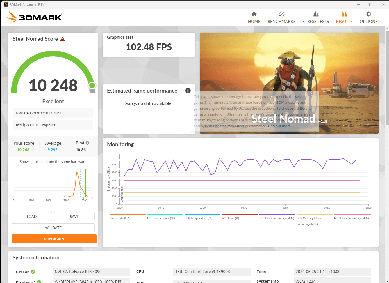Minimize the 3DMark window
This screenshot has height=283, width=389.
pyautogui.click(x=358, y=4)
